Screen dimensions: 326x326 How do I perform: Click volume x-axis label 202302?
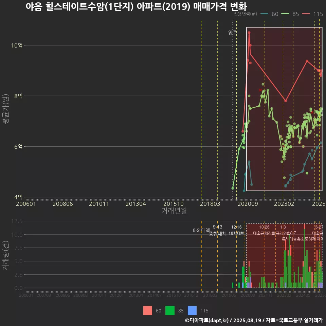[x=284, y=295]
